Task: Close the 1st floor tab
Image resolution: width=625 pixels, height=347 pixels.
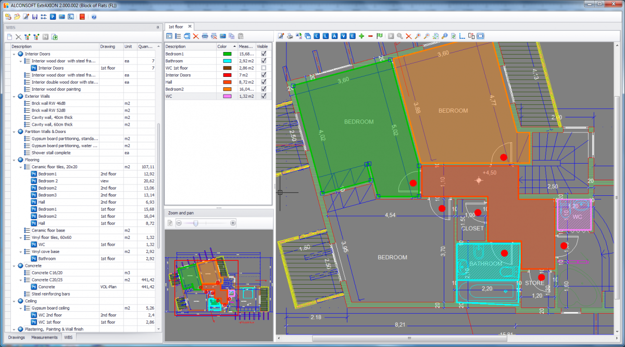Action: (x=190, y=26)
